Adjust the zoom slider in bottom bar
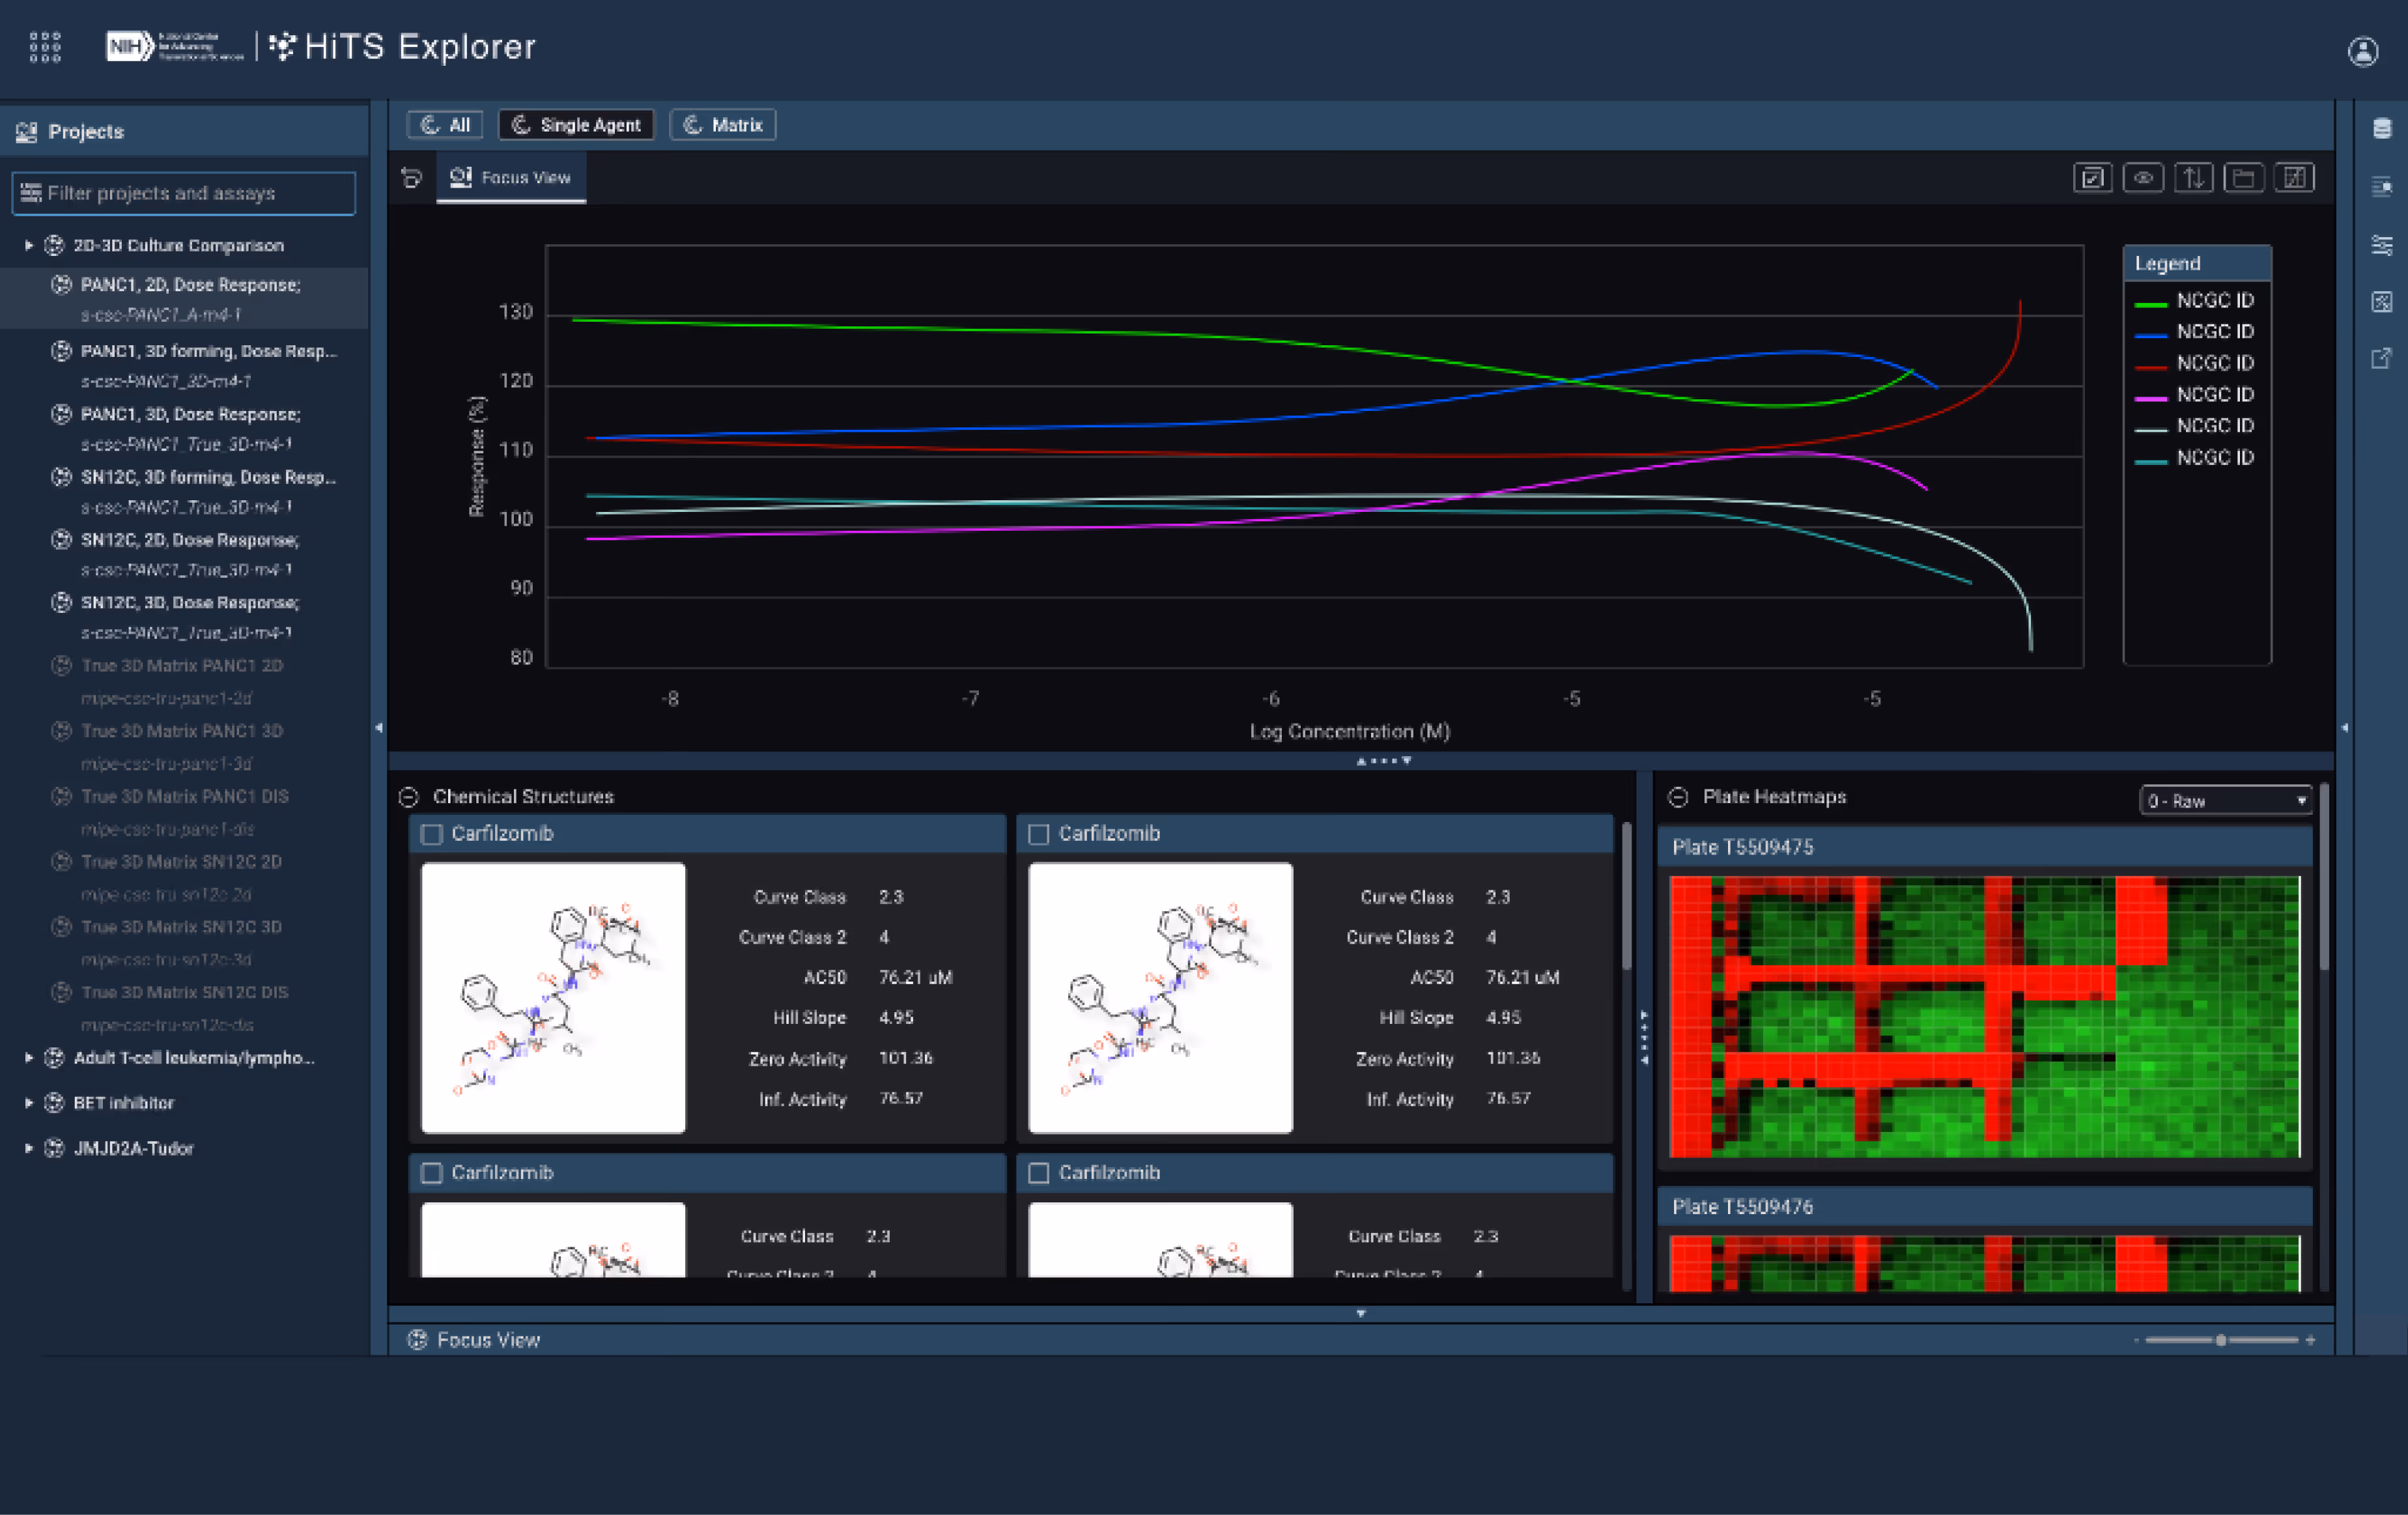2408x1515 pixels. (2221, 1340)
